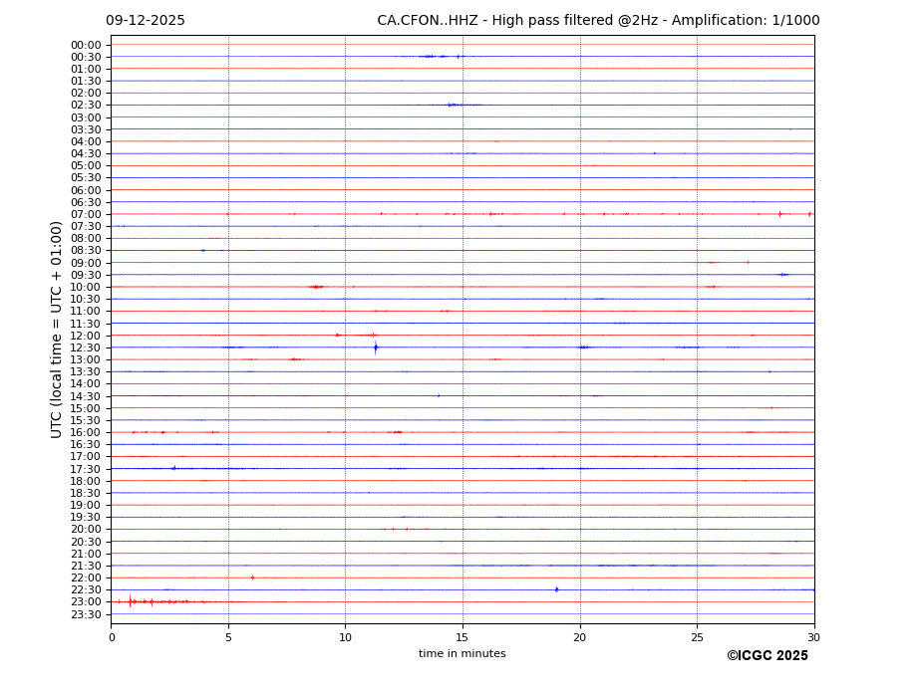Click the 06:00 time row label
The image size is (924, 693).
pos(86,190)
